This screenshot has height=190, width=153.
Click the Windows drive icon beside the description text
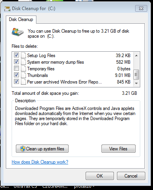point(18,32)
